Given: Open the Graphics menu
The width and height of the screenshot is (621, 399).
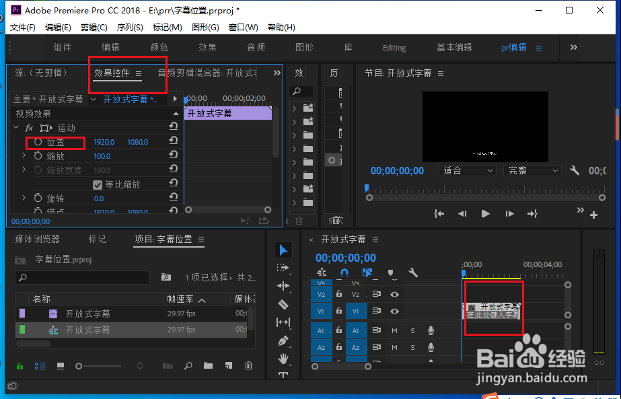Looking at the screenshot, I should click(x=205, y=28).
